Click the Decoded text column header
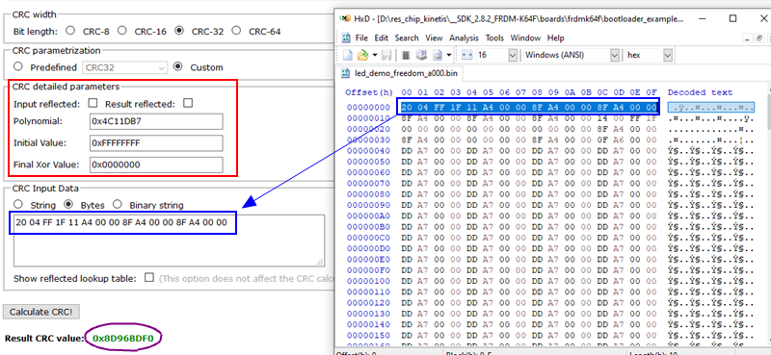The image size is (771, 355). (701, 92)
